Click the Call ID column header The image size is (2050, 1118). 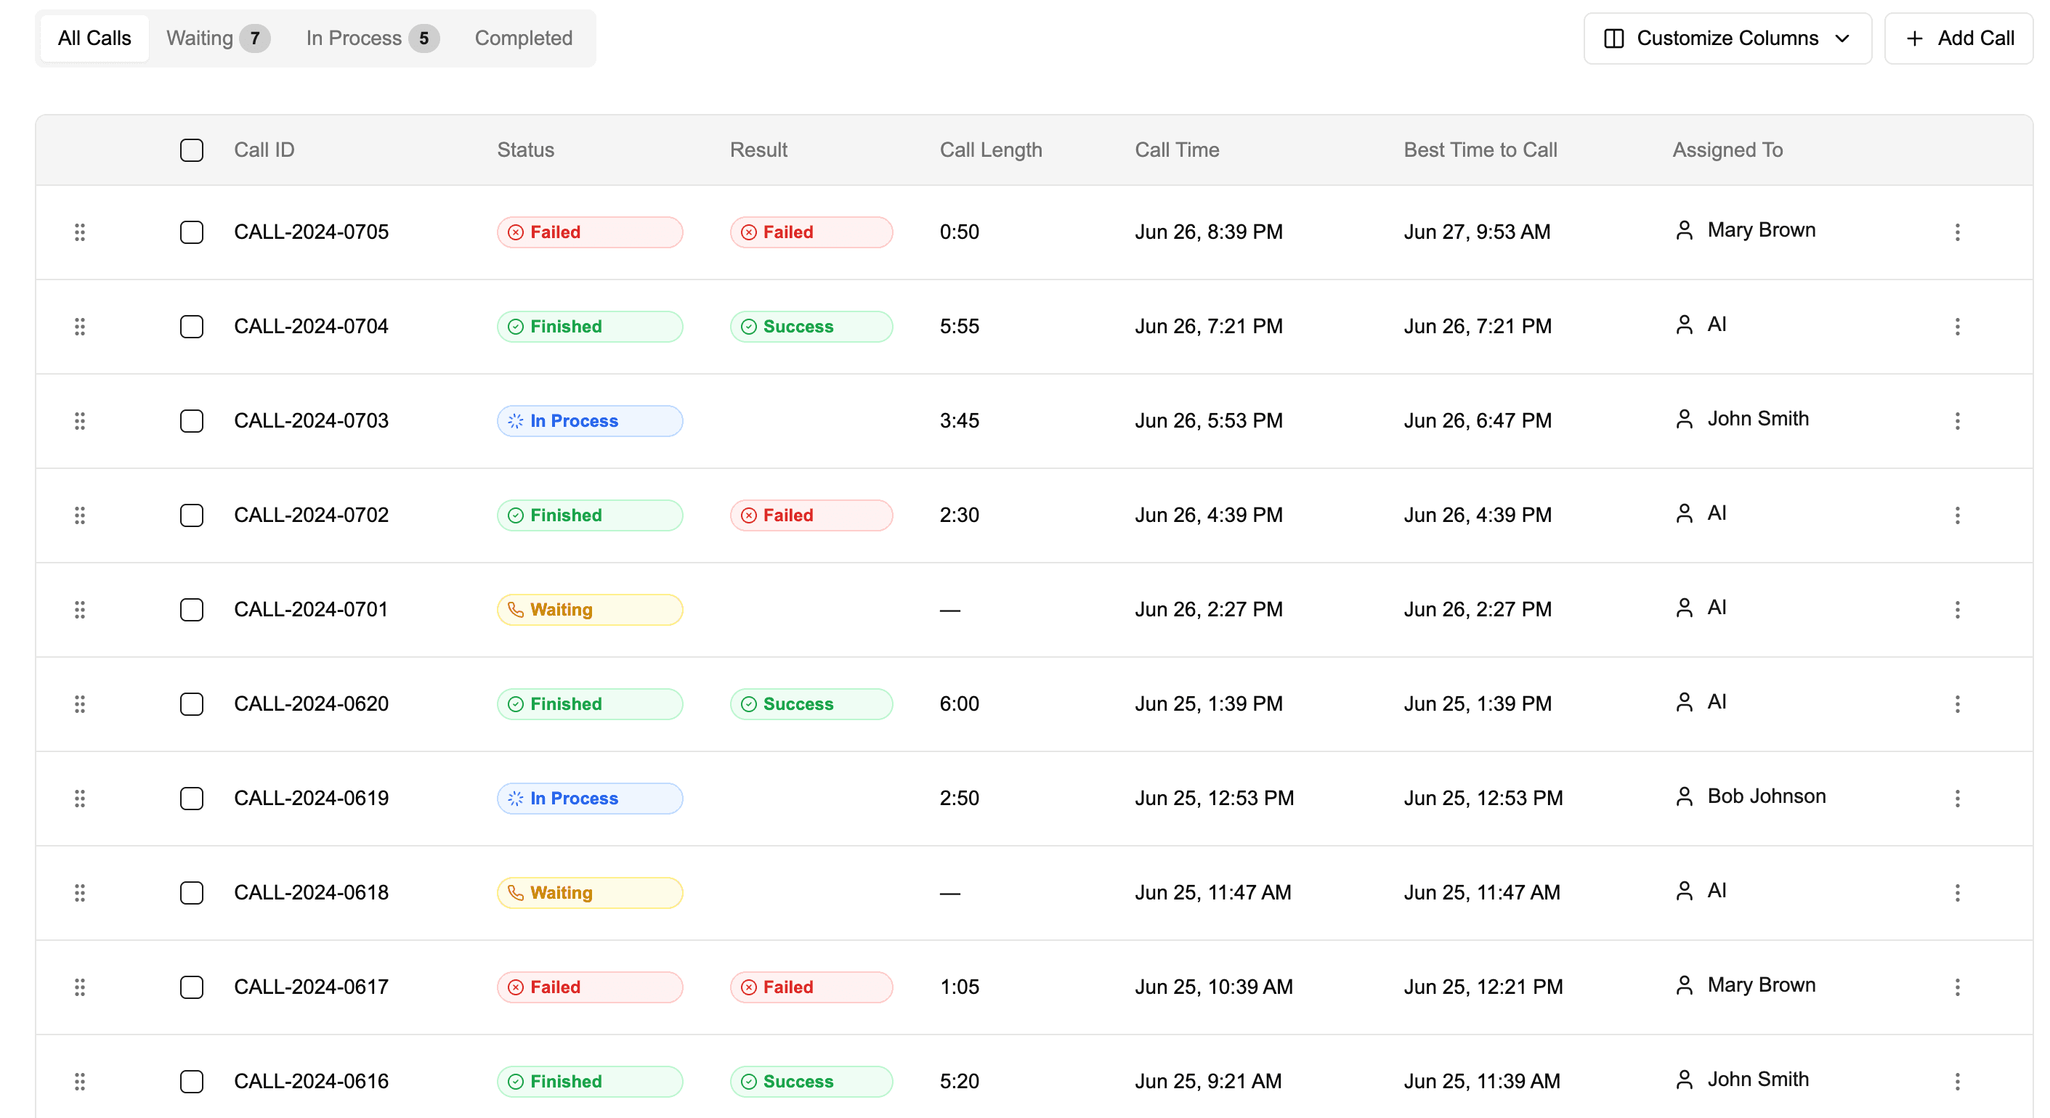pos(264,150)
